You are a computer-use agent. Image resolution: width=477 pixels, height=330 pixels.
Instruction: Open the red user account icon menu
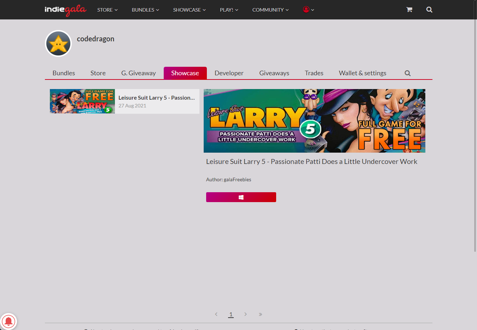tap(308, 10)
